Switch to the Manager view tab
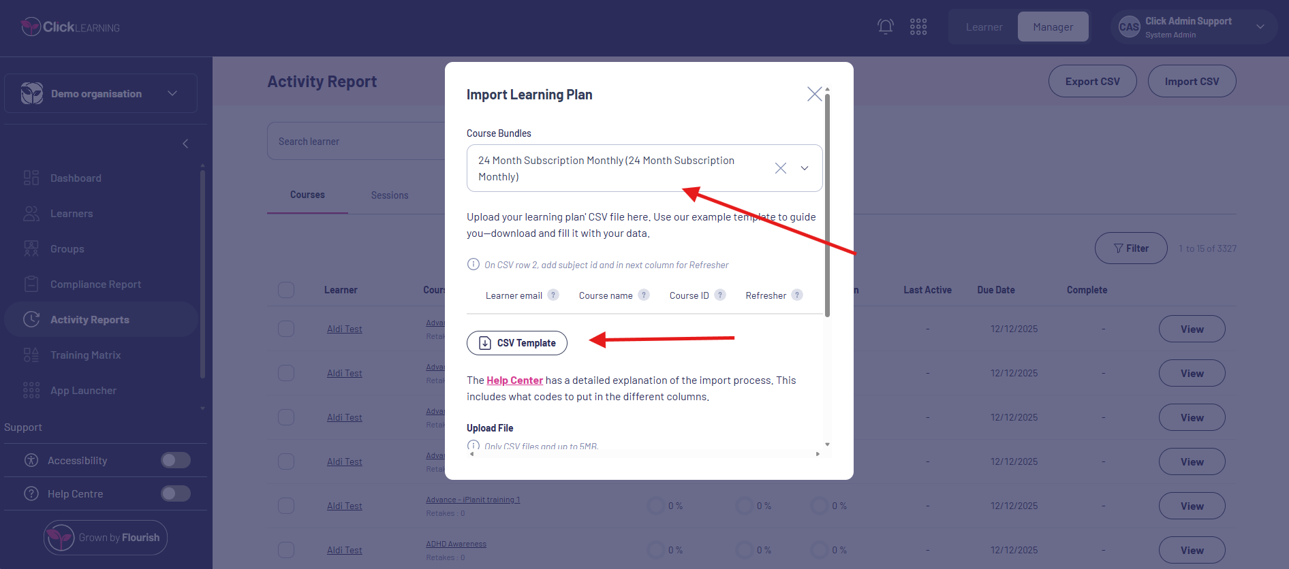This screenshot has width=1289, height=569. tap(1053, 27)
